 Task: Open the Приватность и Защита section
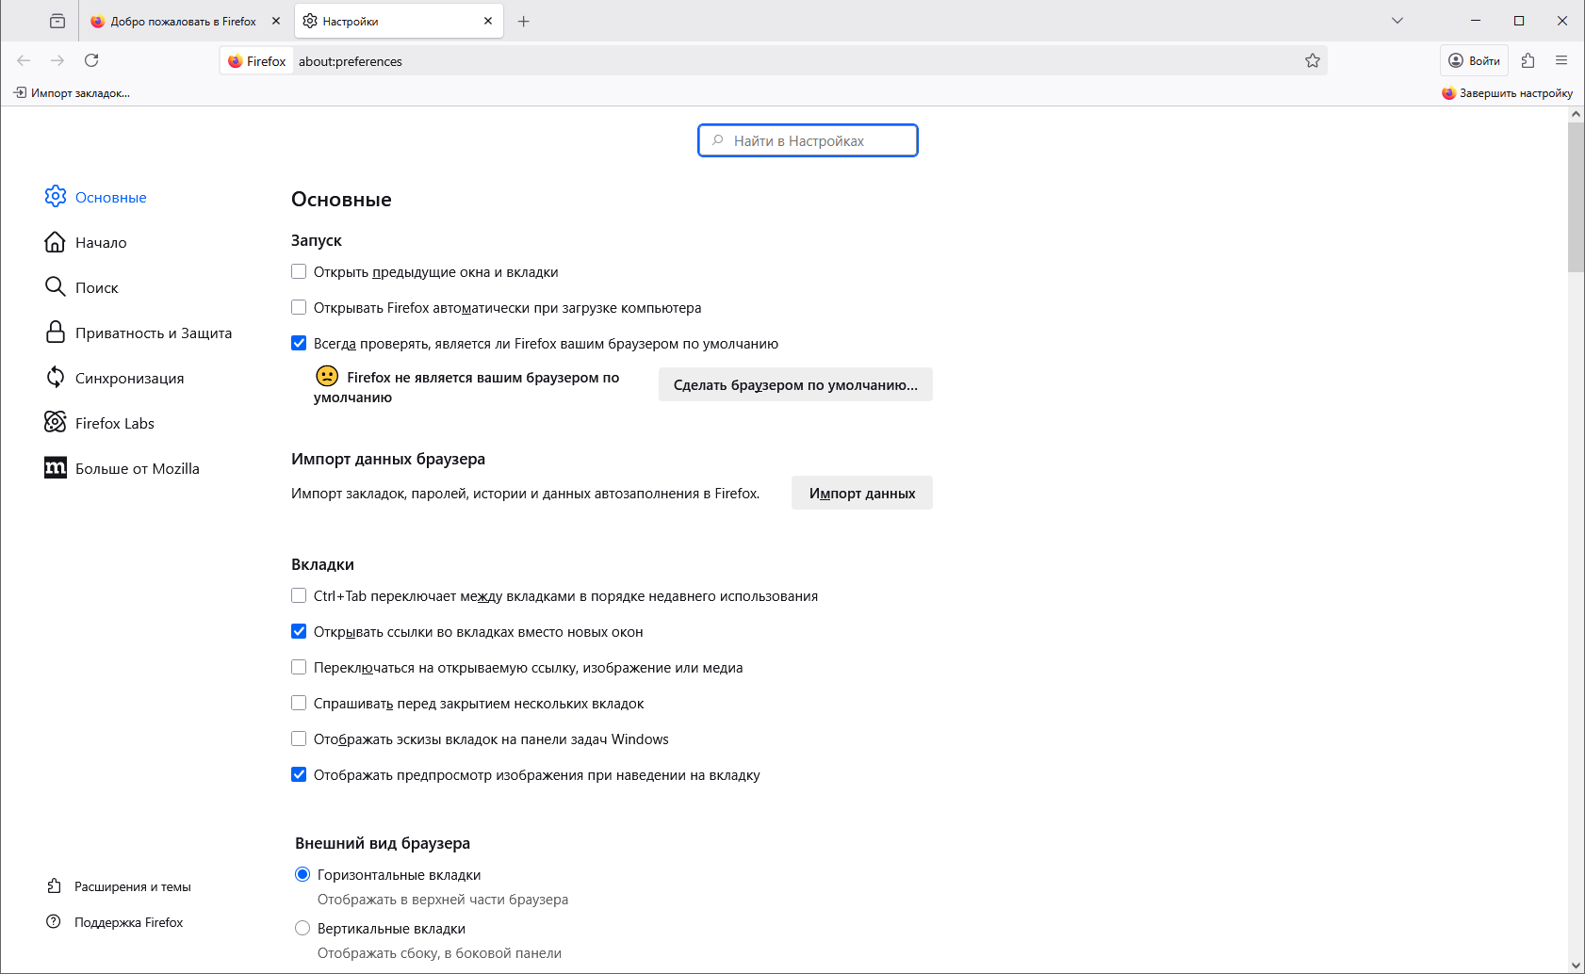tap(153, 333)
